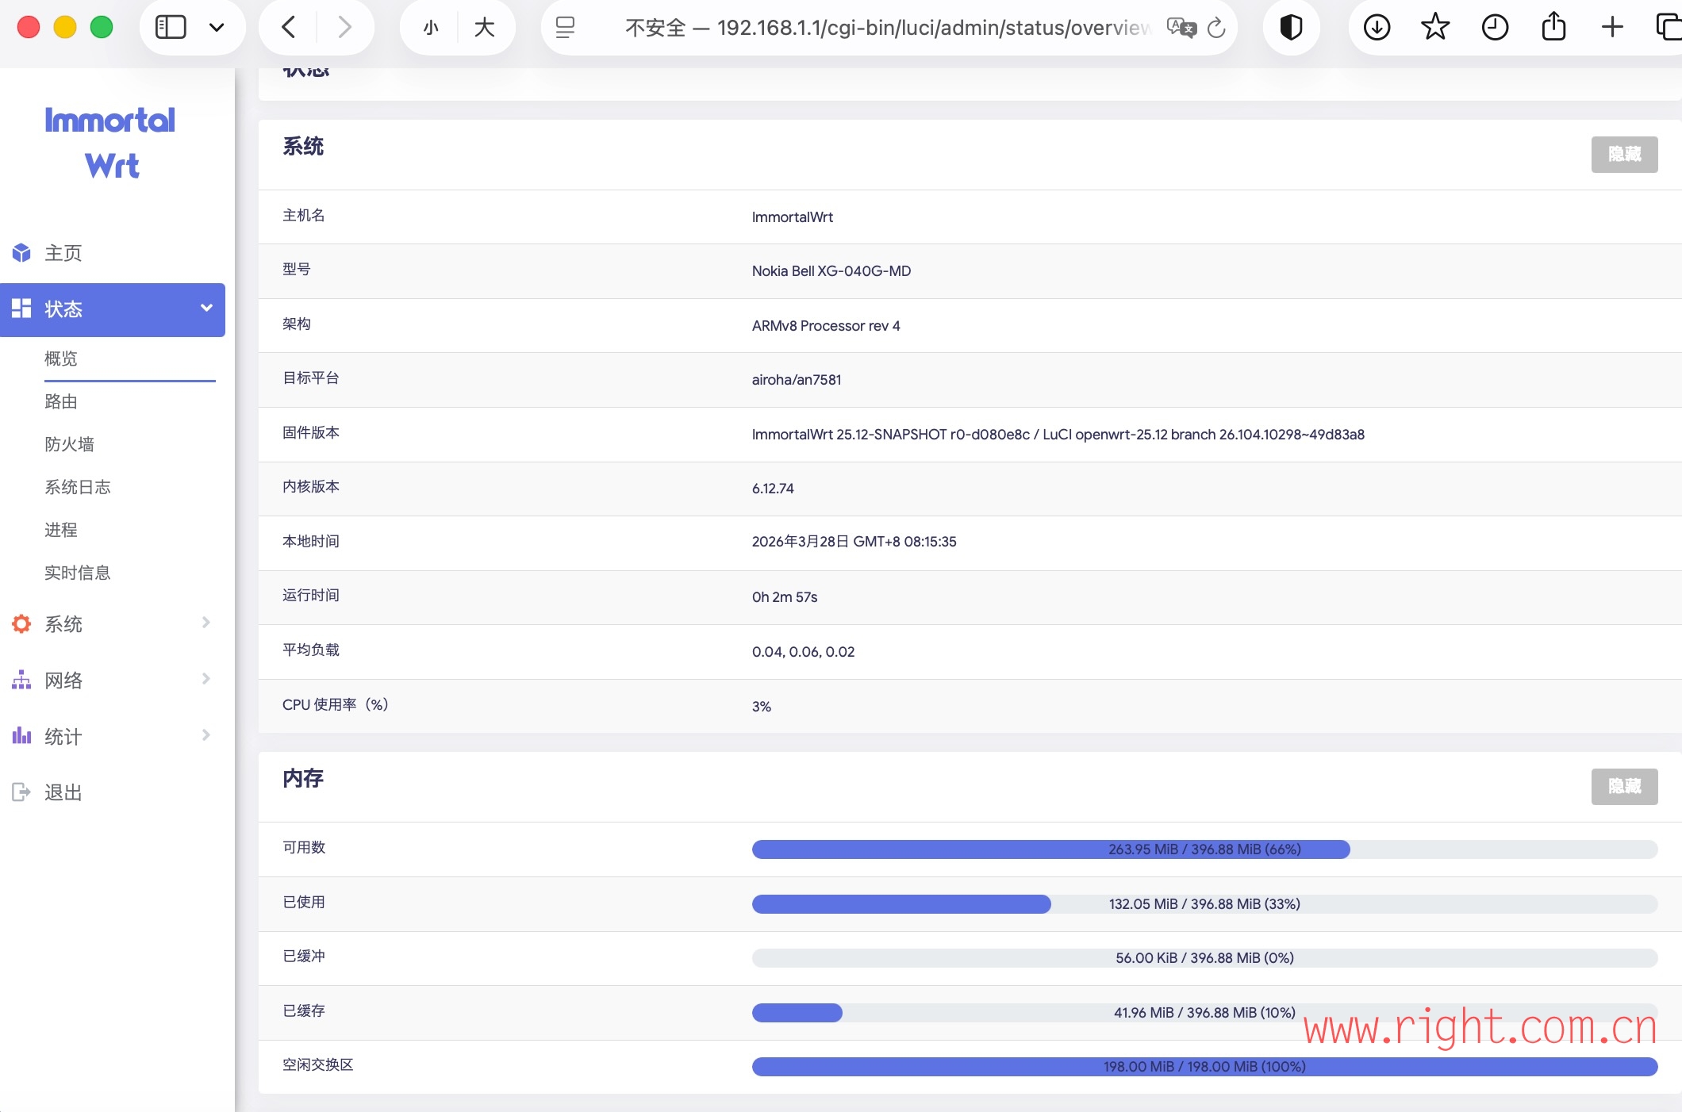The height and width of the screenshot is (1112, 1682).
Task: Click the 已使用 memory progress bar
Action: (1204, 904)
